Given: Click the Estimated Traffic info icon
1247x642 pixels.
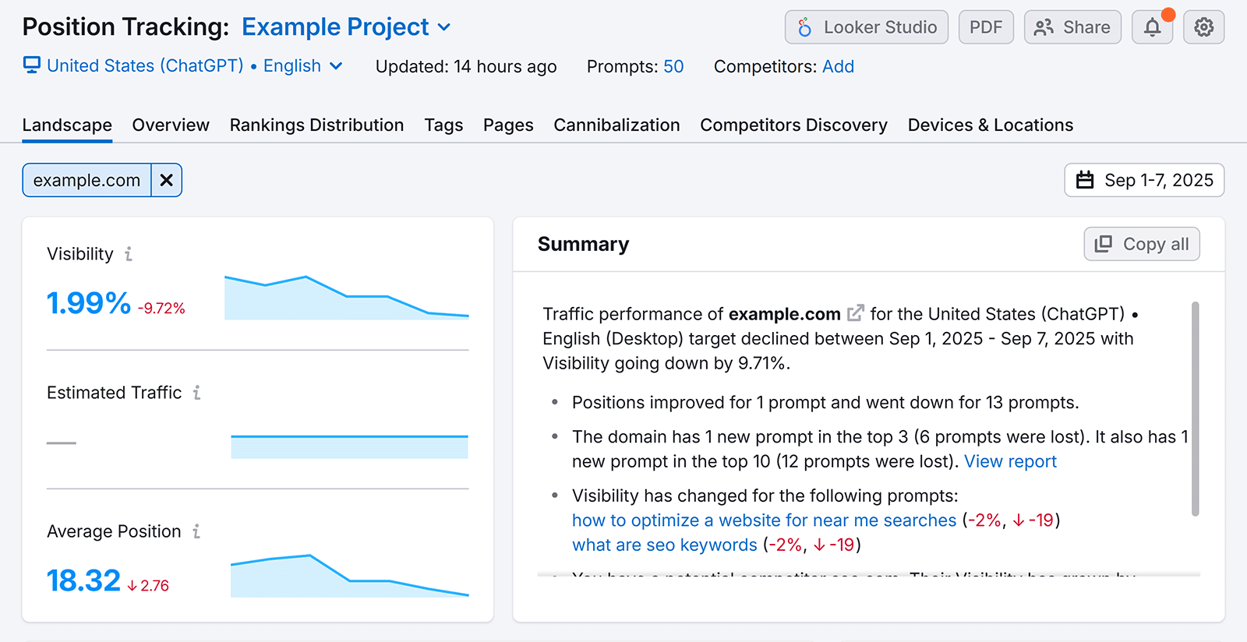Looking at the screenshot, I should pyautogui.click(x=196, y=393).
